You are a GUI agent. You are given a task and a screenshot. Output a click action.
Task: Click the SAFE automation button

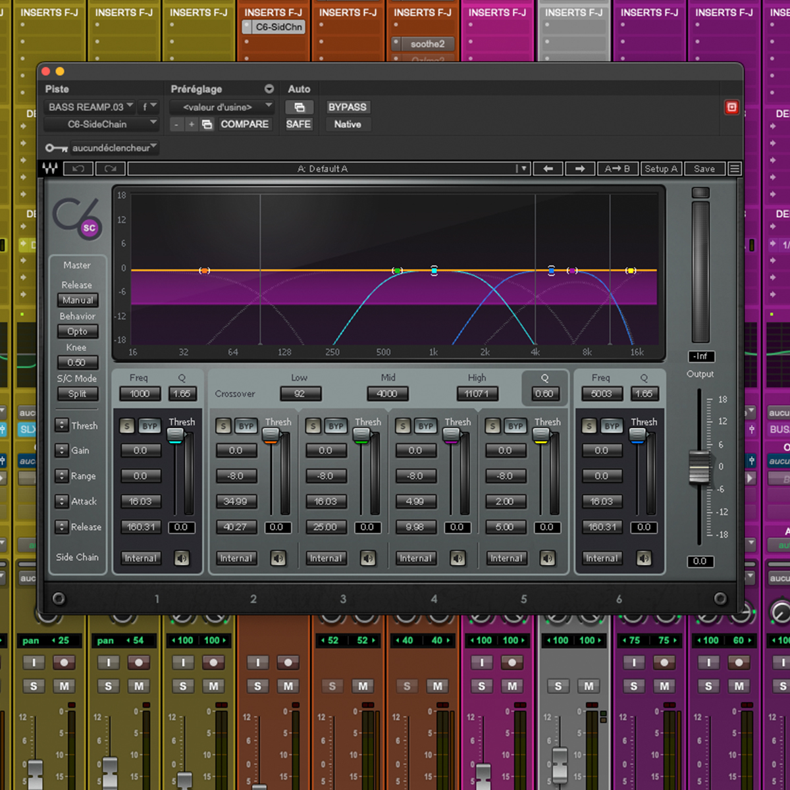298,124
